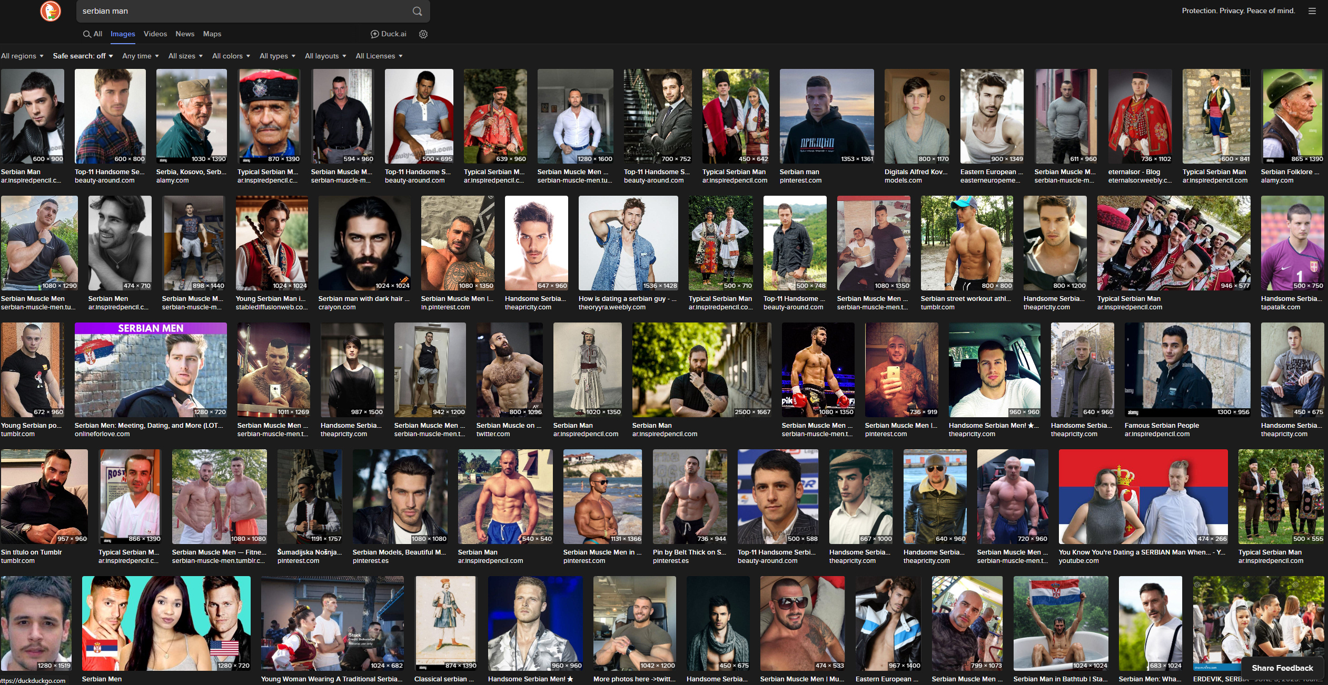The height and width of the screenshot is (685, 1328).
Task: Click 'Protection. Privacy. Peace of mind.' link
Action: point(1238,11)
